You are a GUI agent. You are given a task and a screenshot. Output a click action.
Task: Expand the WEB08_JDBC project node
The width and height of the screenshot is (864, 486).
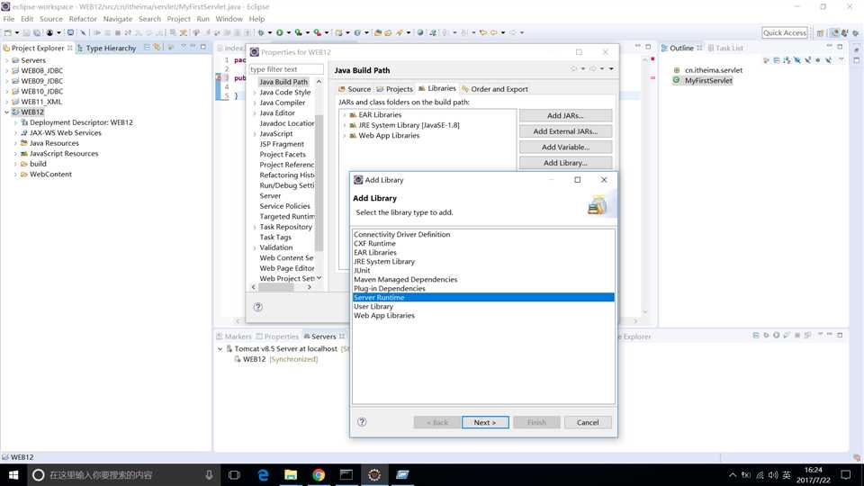[x=7, y=70]
